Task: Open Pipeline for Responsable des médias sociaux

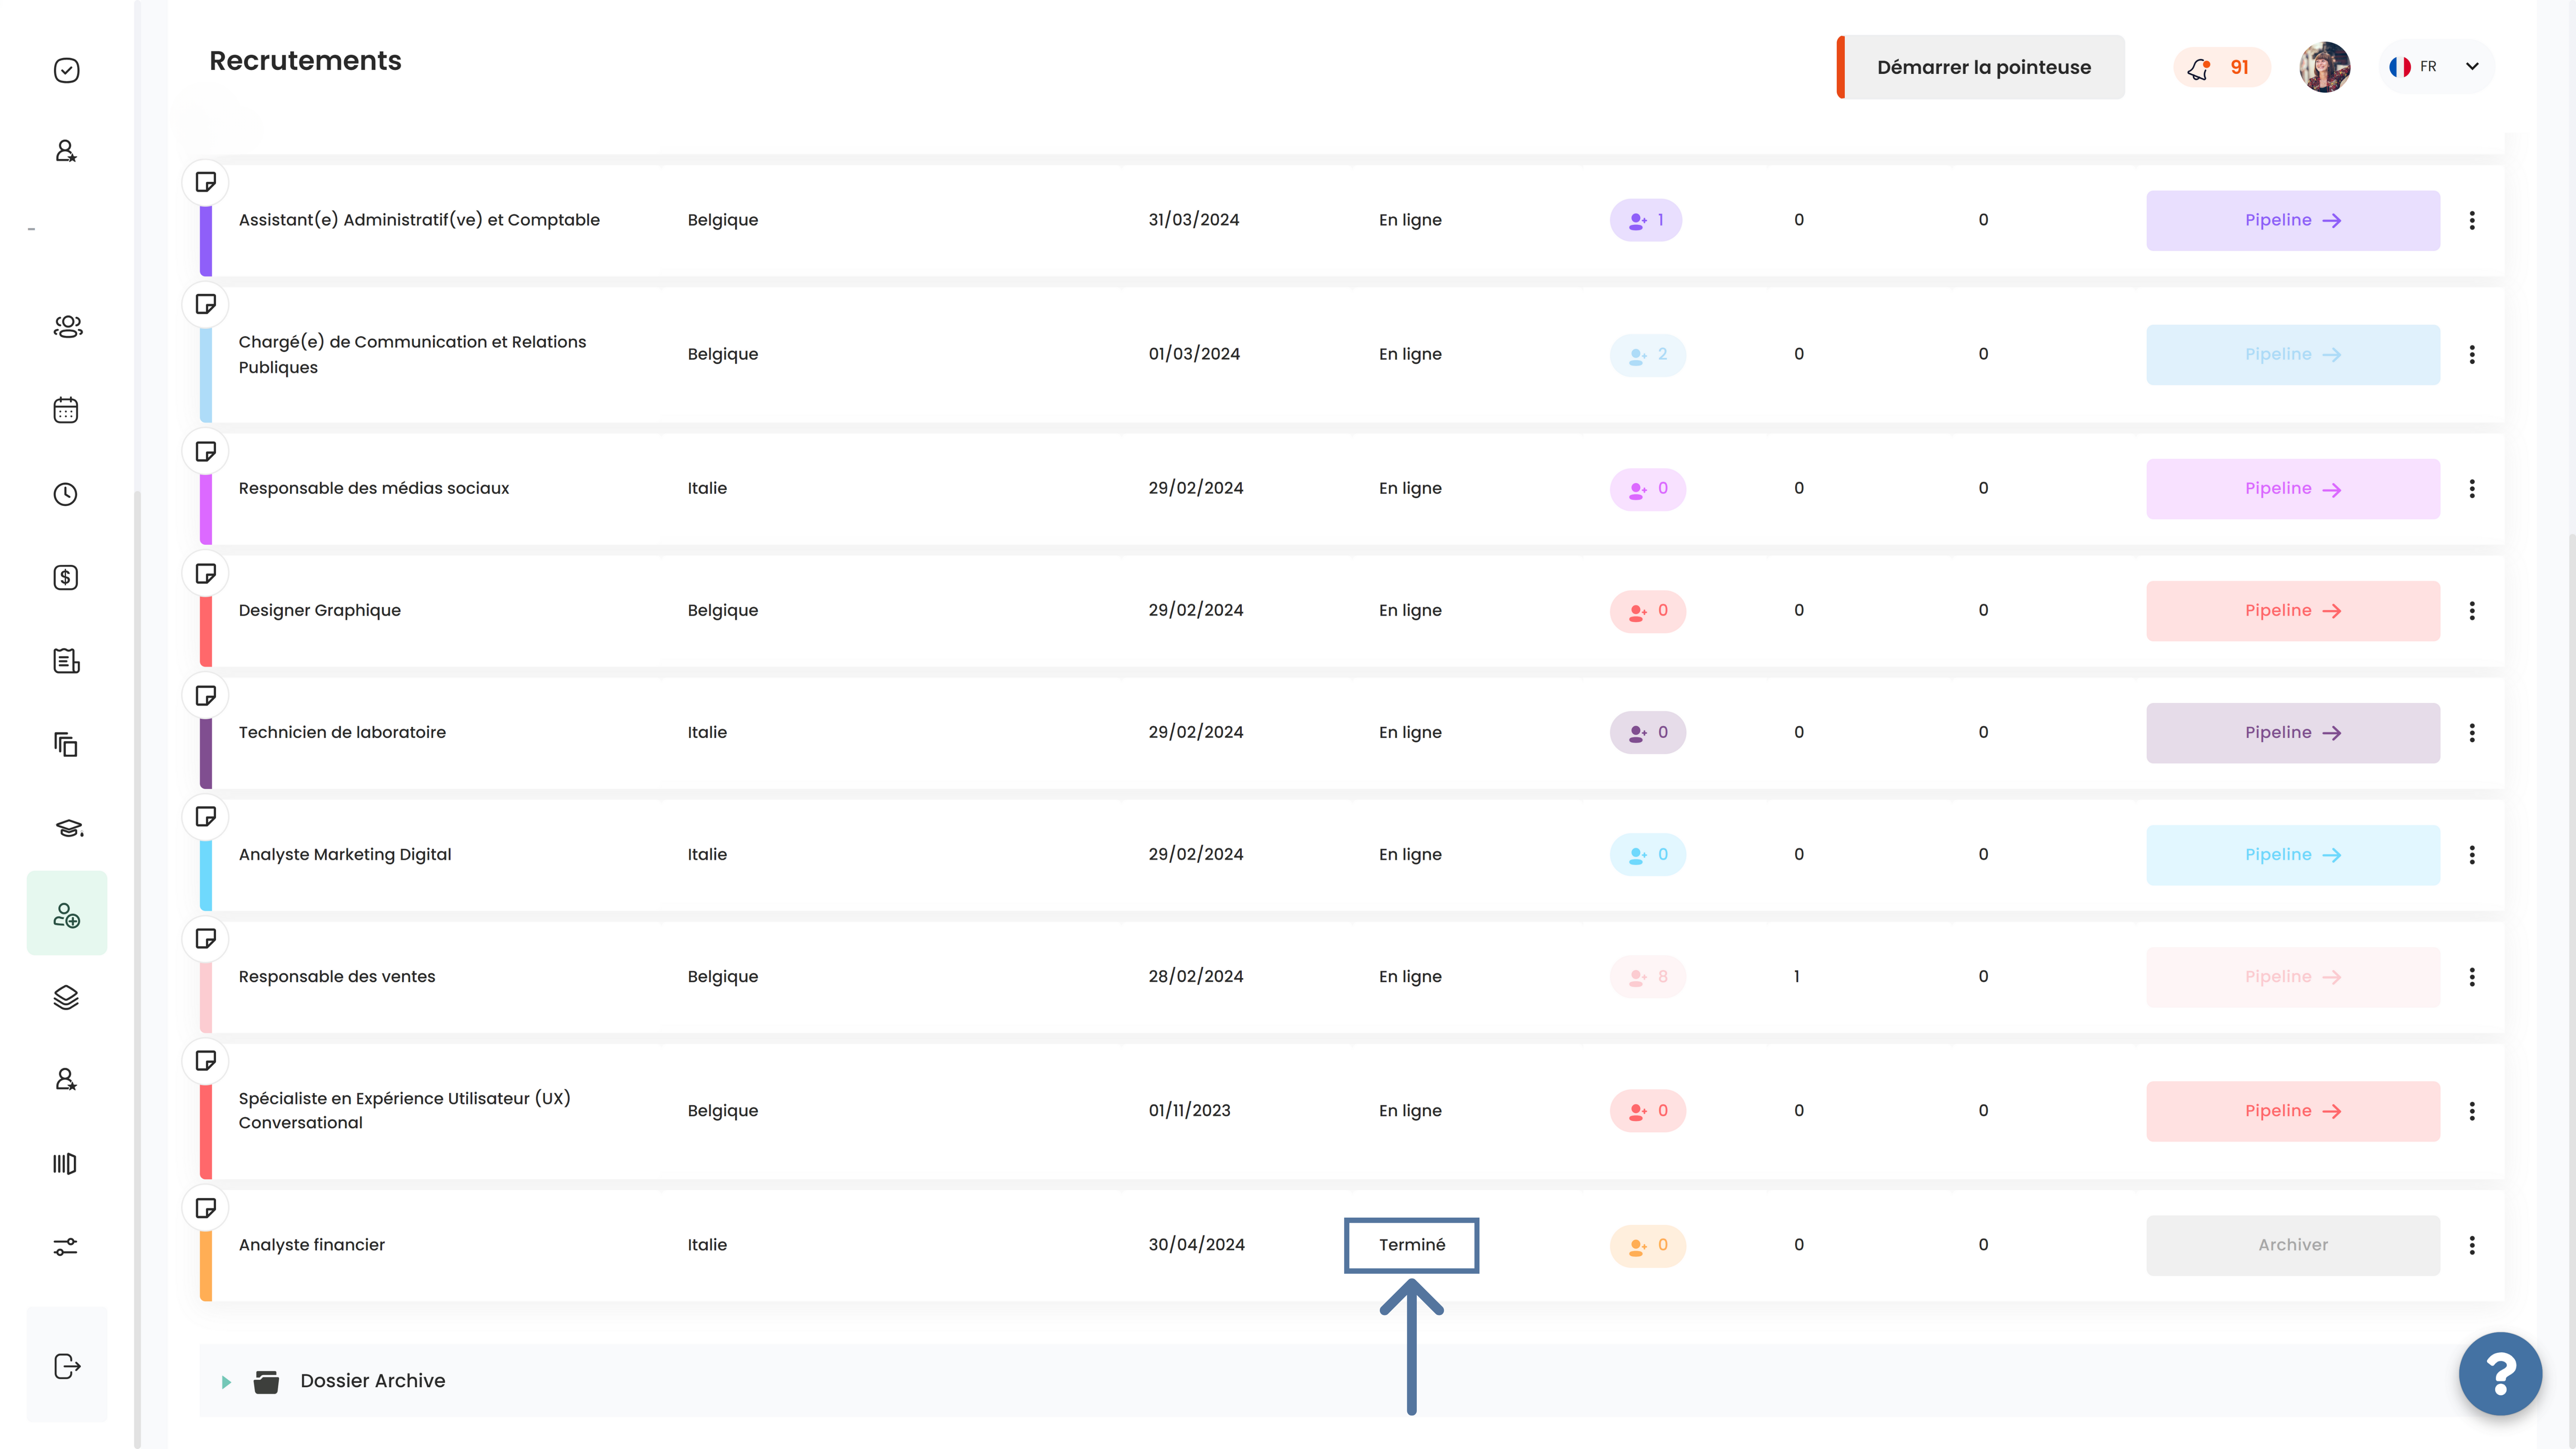Action: coord(2293,488)
